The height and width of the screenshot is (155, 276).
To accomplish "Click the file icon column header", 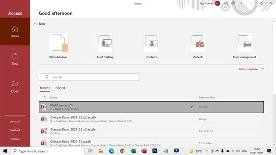I will point(44,97).
